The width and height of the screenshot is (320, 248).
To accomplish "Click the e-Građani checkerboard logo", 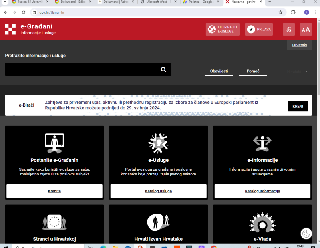I will tap(10, 29).
